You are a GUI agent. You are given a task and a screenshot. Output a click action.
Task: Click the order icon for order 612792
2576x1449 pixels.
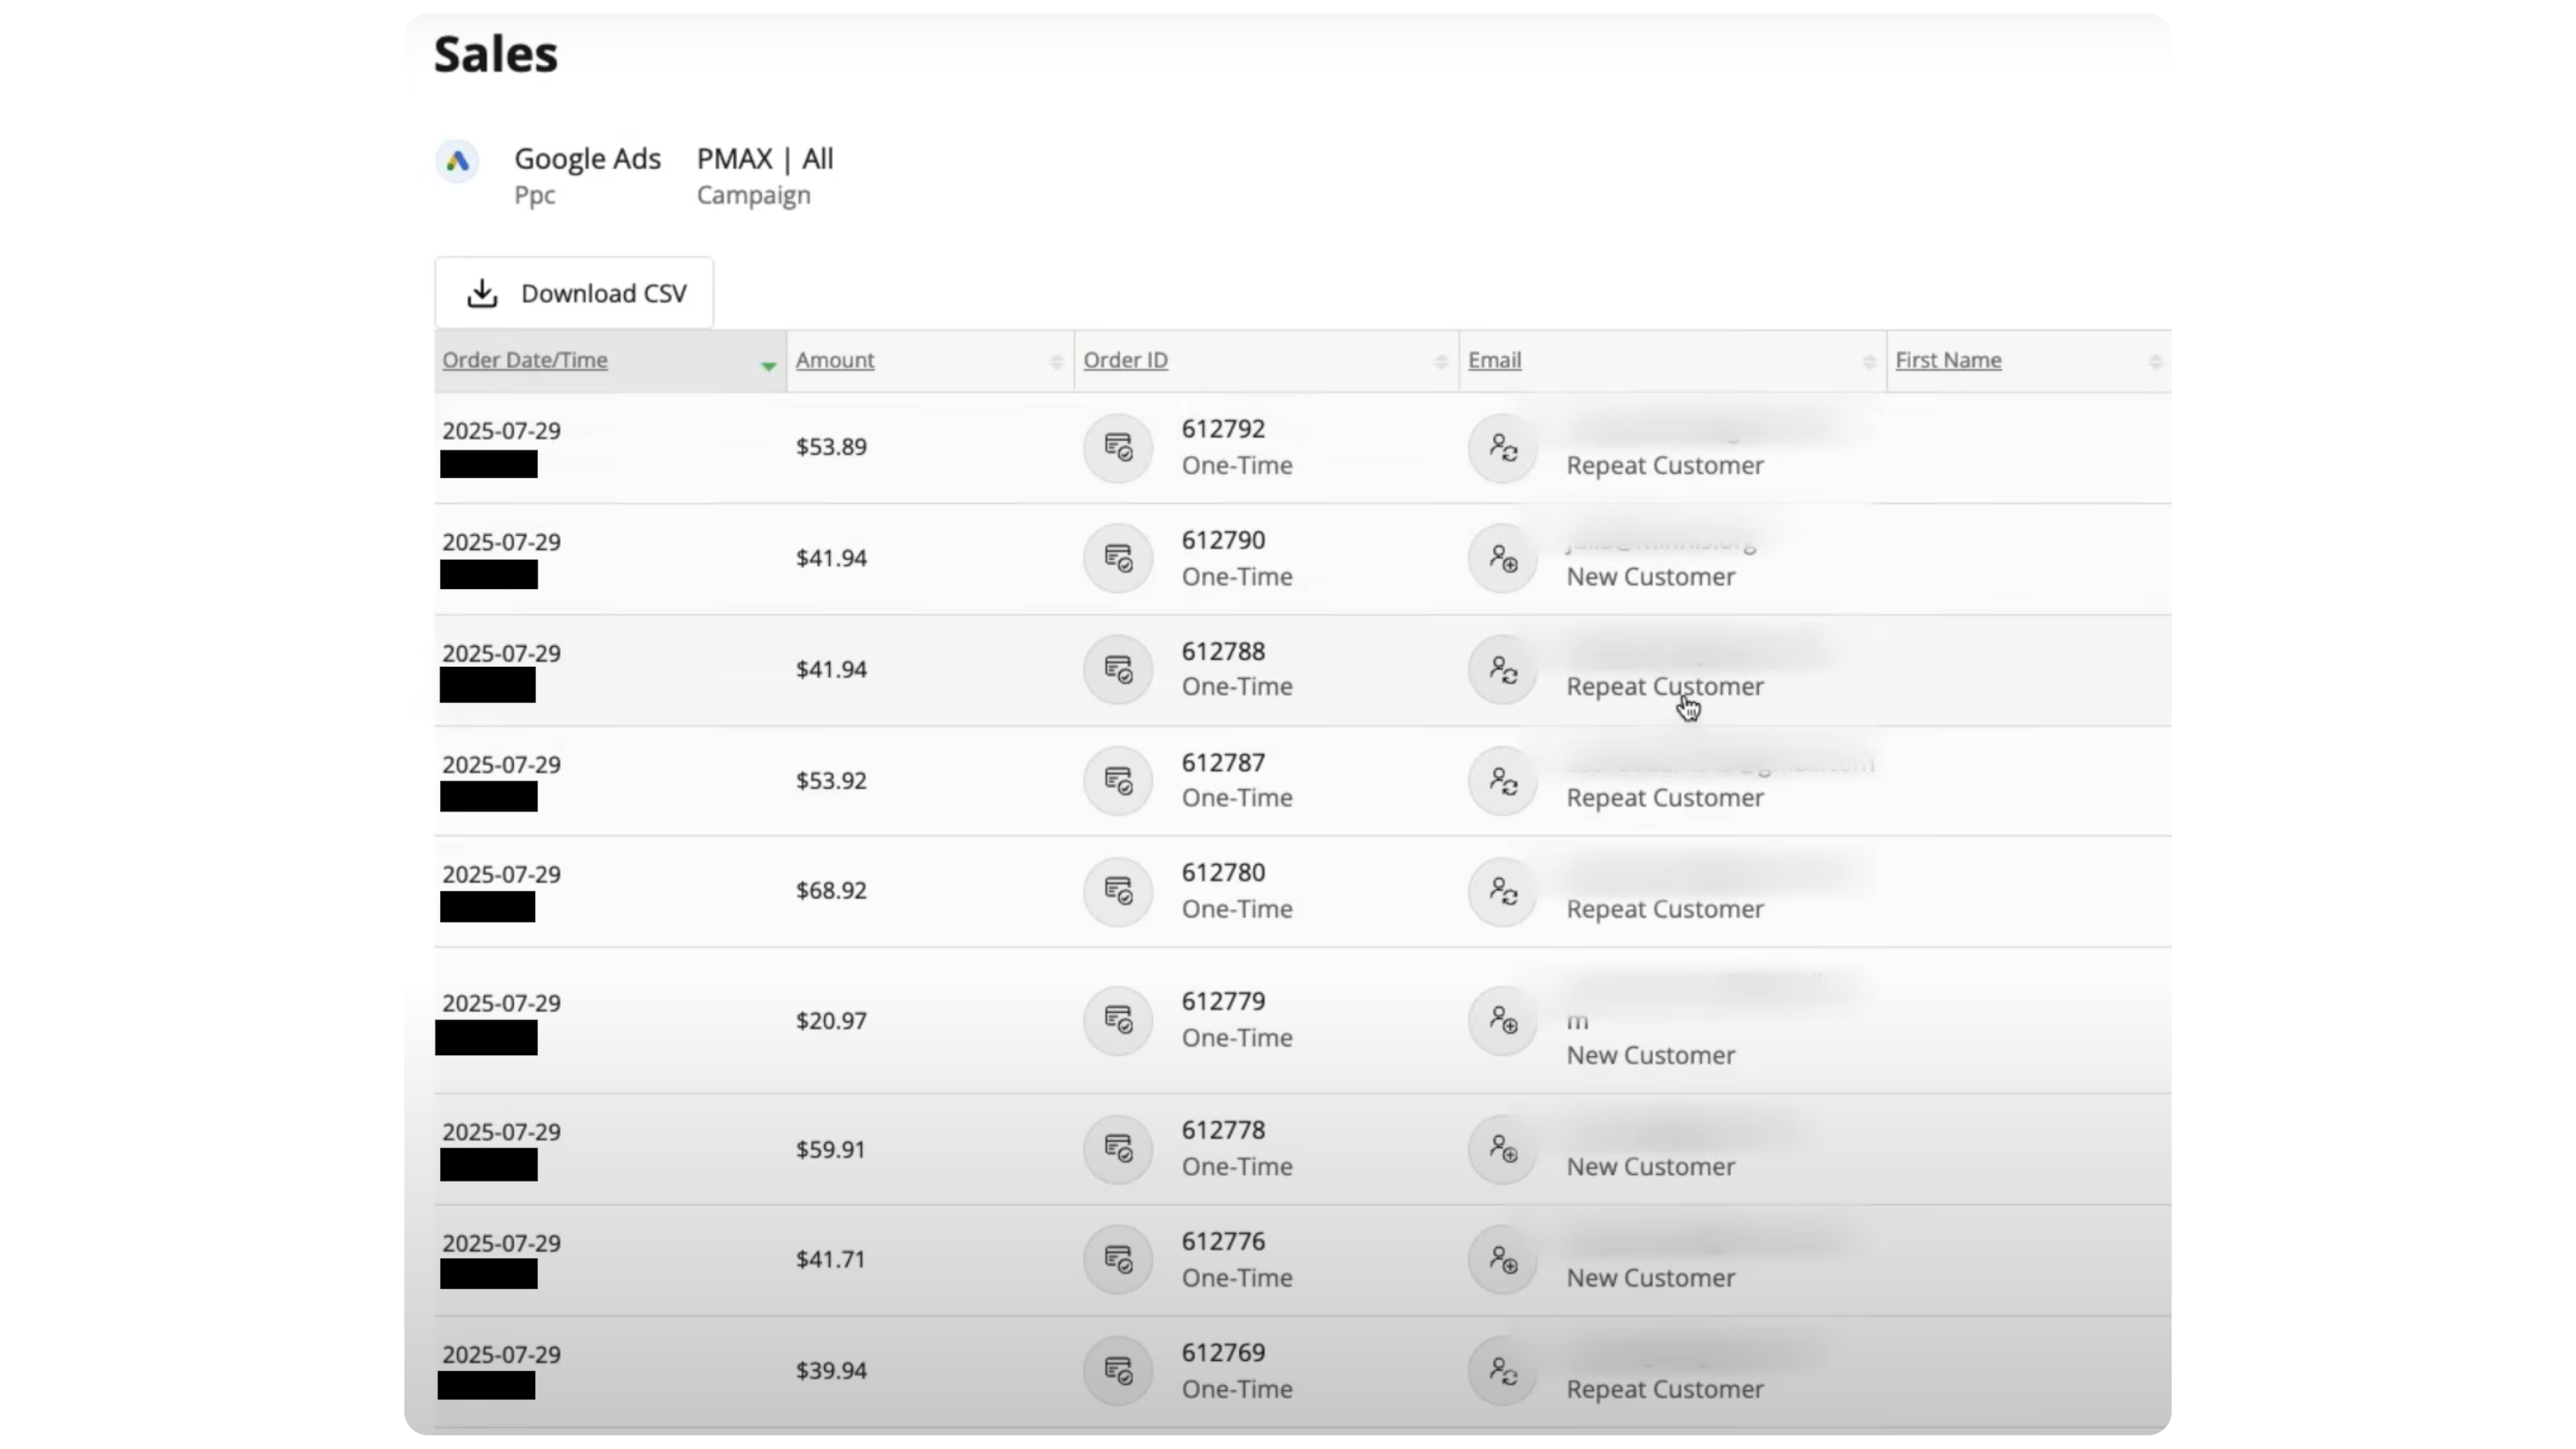coord(1118,447)
